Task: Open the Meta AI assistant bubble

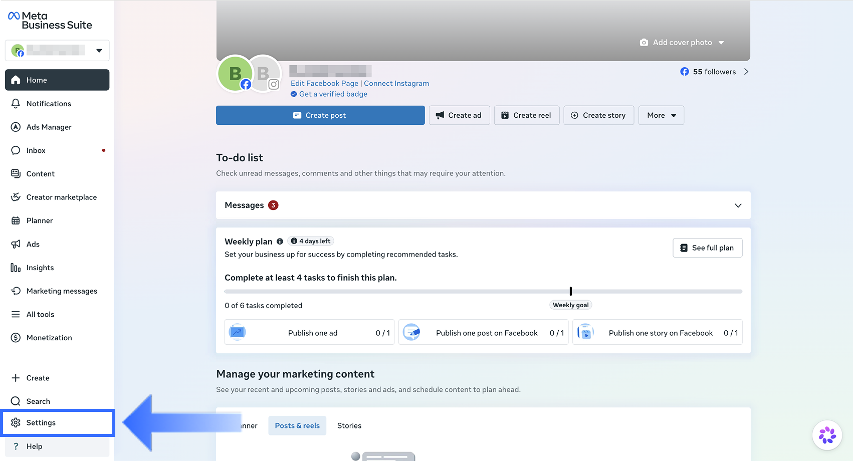Action: pos(827,435)
